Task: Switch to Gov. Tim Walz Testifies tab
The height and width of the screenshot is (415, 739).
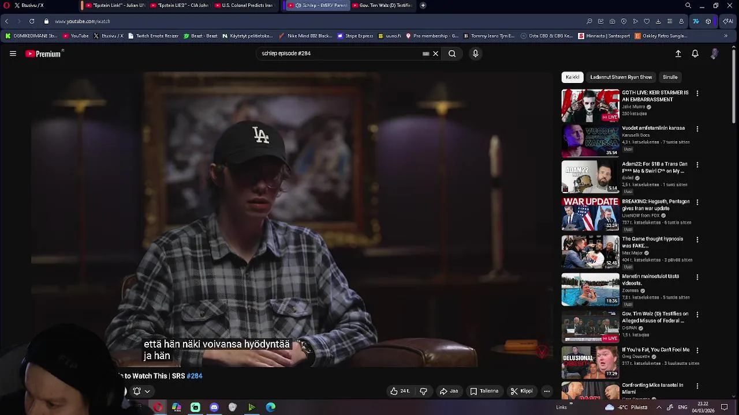Action: point(382,5)
